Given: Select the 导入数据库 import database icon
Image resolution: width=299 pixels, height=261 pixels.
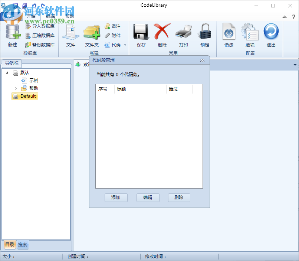Looking at the screenshot, I should point(38,26).
